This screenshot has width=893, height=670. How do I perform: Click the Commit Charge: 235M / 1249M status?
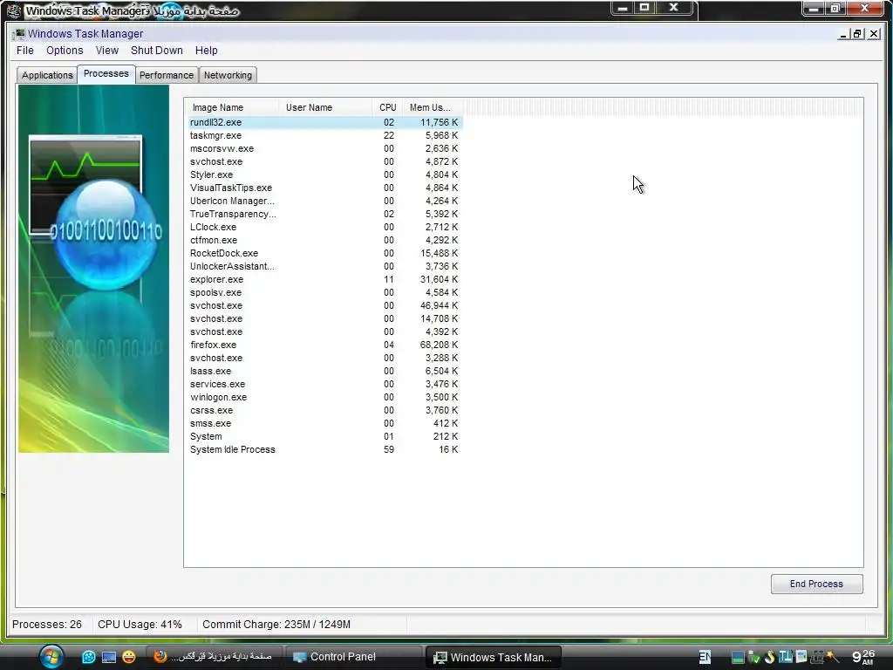pyautogui.click(x=276, y=625)
